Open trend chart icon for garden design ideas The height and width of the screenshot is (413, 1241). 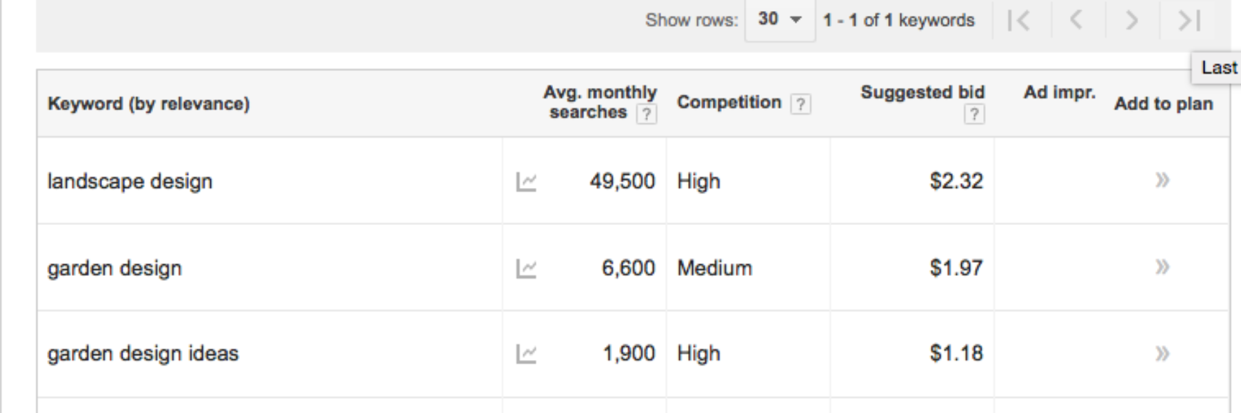[x=526, y=354]
